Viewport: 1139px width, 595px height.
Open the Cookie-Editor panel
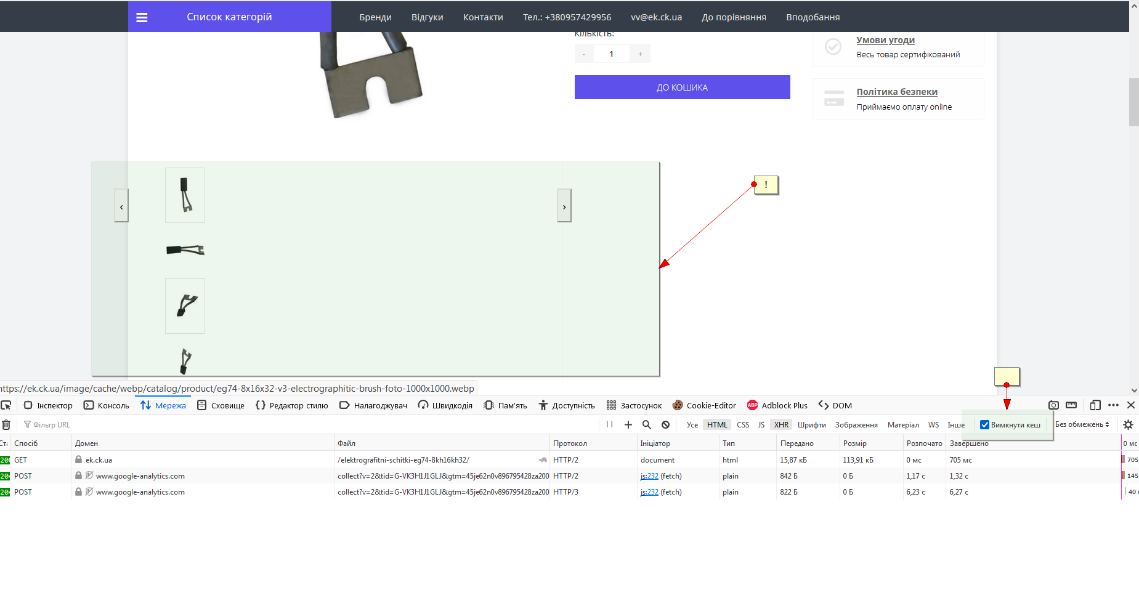click(x=705, y=405)
